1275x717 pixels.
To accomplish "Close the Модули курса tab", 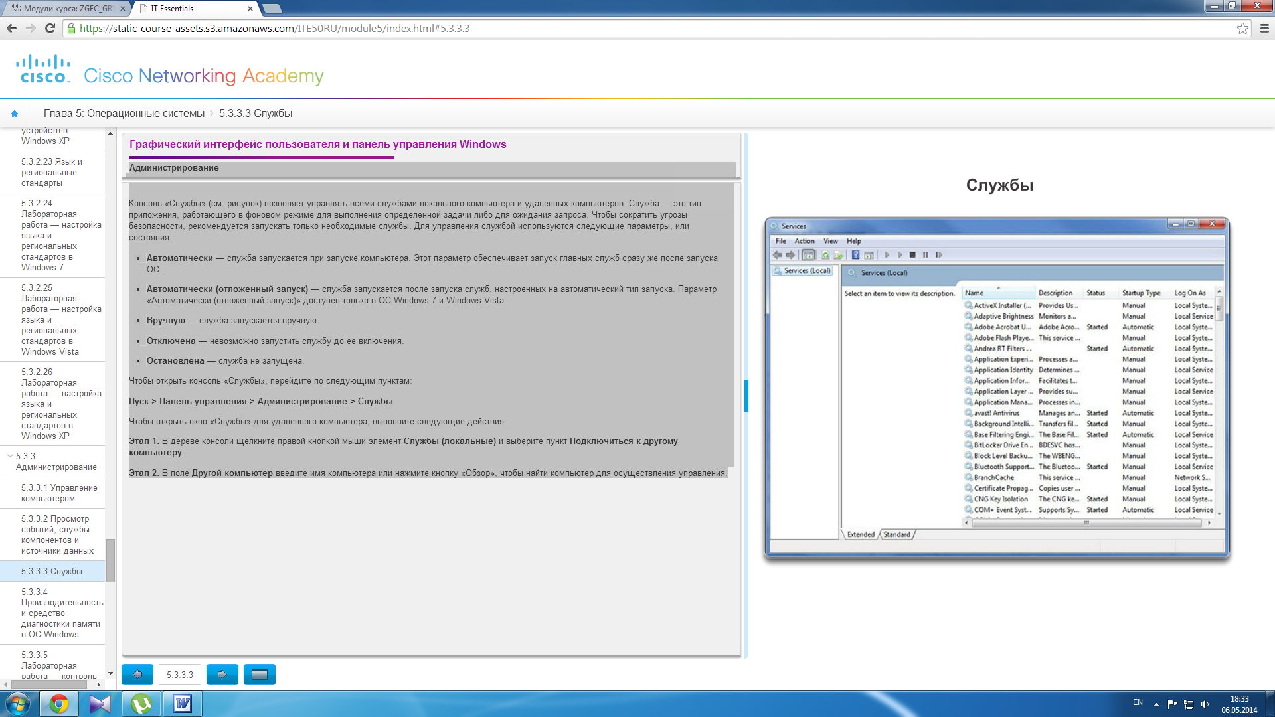I will point(122,9).
